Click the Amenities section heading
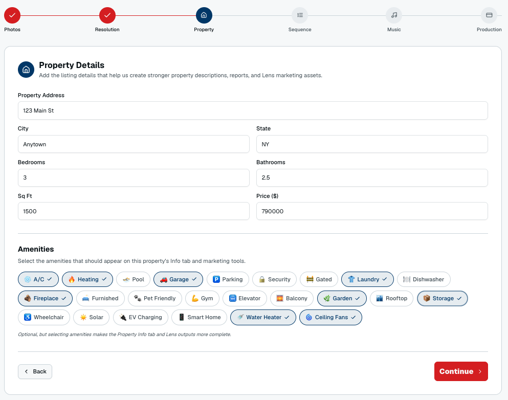Screen dimensions: 508x400 pos(36,249)
